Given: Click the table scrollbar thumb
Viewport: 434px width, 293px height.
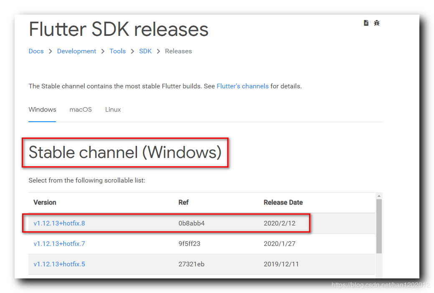Looking at the screenshot, I should (379, 225).
